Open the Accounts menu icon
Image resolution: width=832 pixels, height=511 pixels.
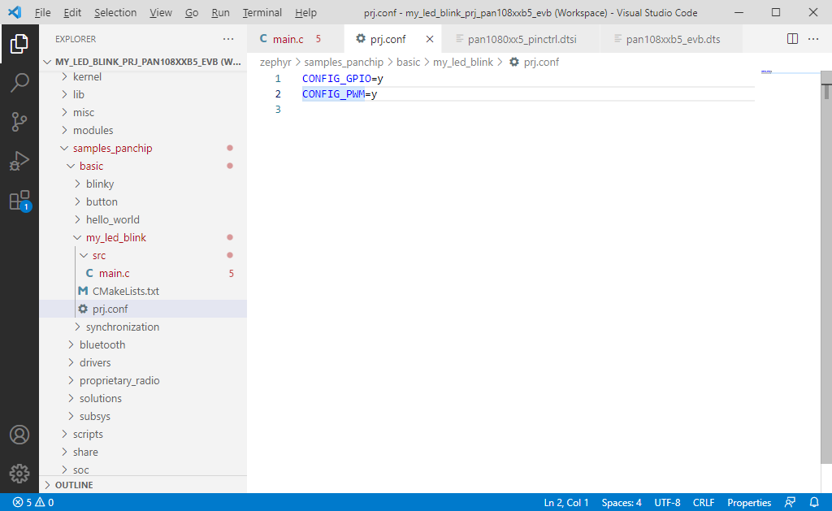(19, 435)
